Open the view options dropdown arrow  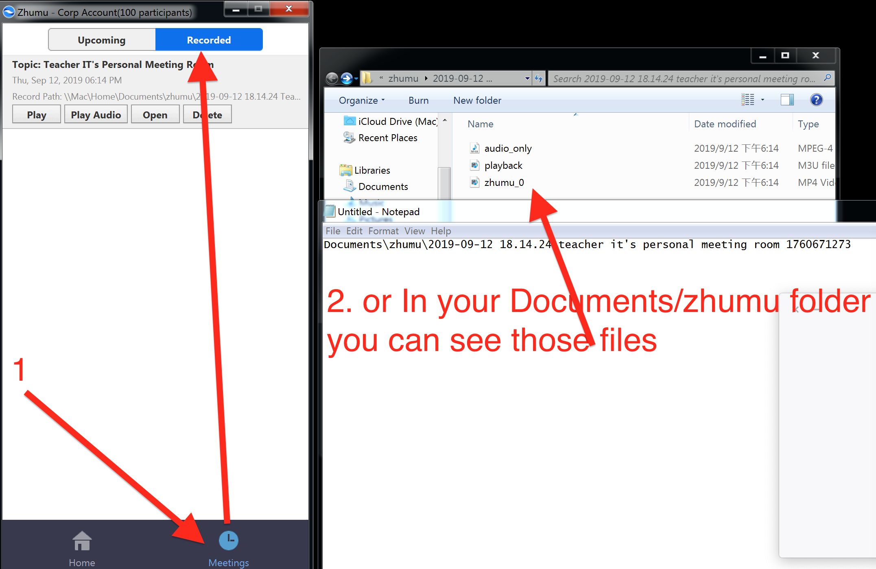(762, 100)
